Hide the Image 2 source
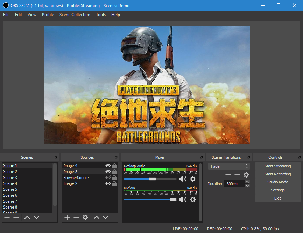 108,183
